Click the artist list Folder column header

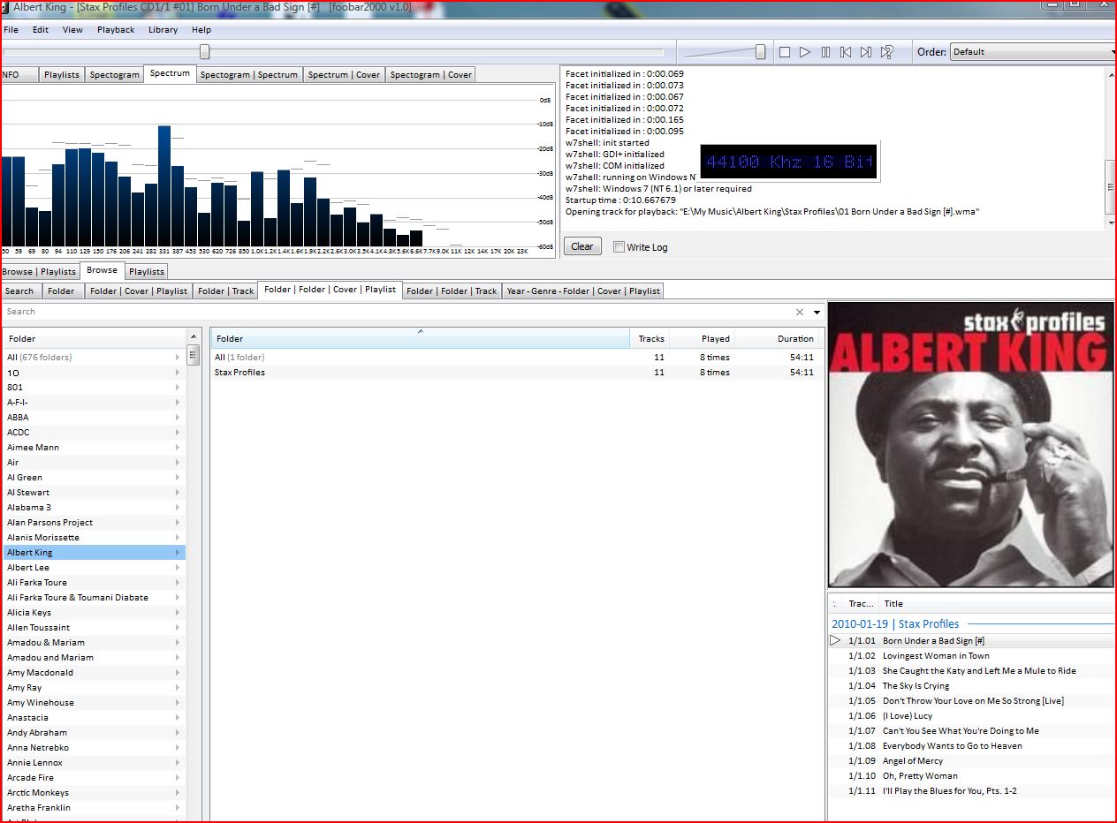click(x=93, y=339)
